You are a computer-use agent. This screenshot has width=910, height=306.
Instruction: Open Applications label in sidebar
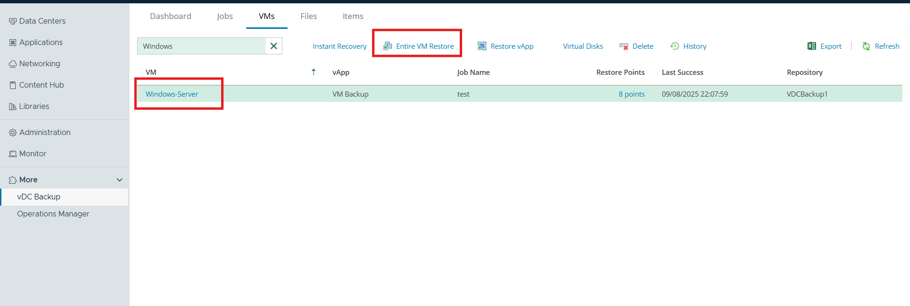(41, 43)
